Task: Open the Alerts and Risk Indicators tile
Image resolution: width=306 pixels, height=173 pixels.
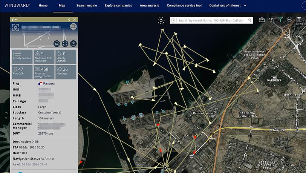Action: [x=44, y=57]
